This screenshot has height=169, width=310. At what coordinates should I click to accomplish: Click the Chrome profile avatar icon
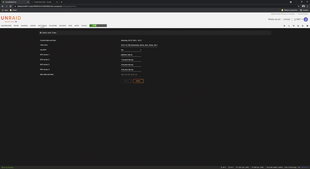point(303,6)
